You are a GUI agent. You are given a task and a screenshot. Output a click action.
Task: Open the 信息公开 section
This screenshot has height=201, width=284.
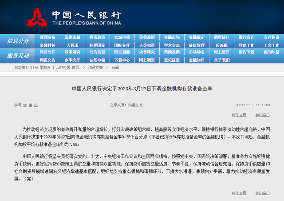pos(18,41)
